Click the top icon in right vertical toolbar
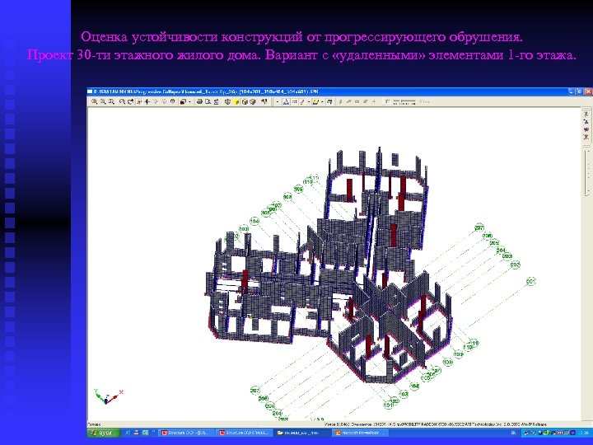The image size is (593, 445). point(586,114)
